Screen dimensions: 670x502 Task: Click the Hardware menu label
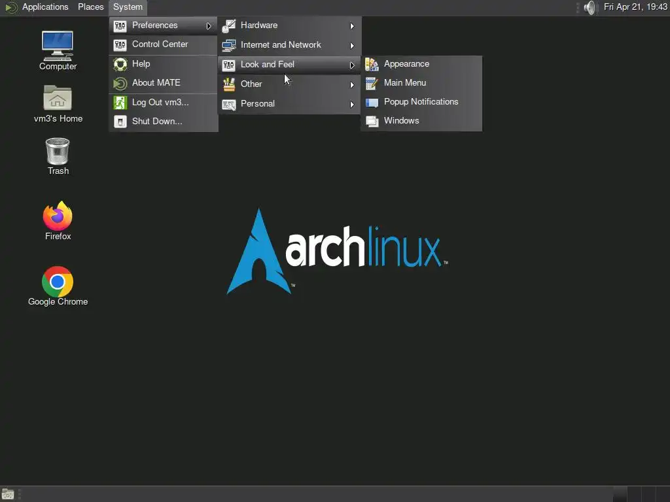[x=259, y=25]
